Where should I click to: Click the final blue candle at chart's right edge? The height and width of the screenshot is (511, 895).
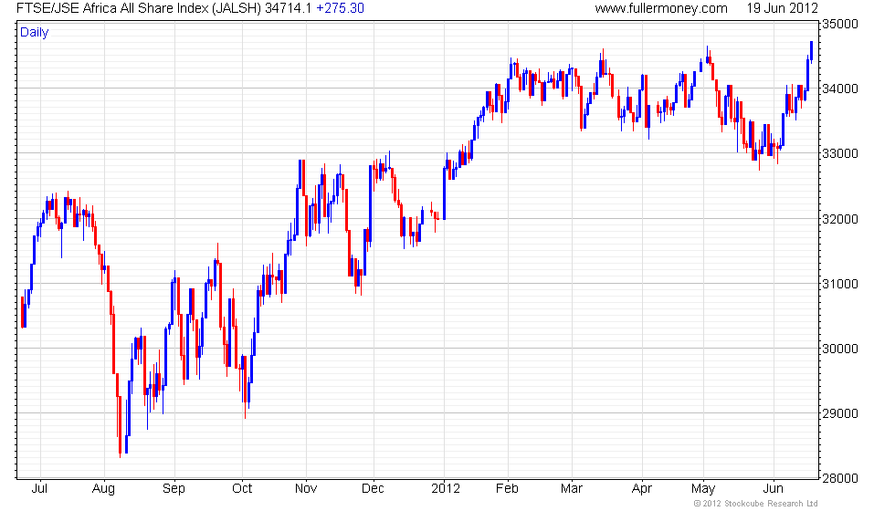(x=812, y=51)
